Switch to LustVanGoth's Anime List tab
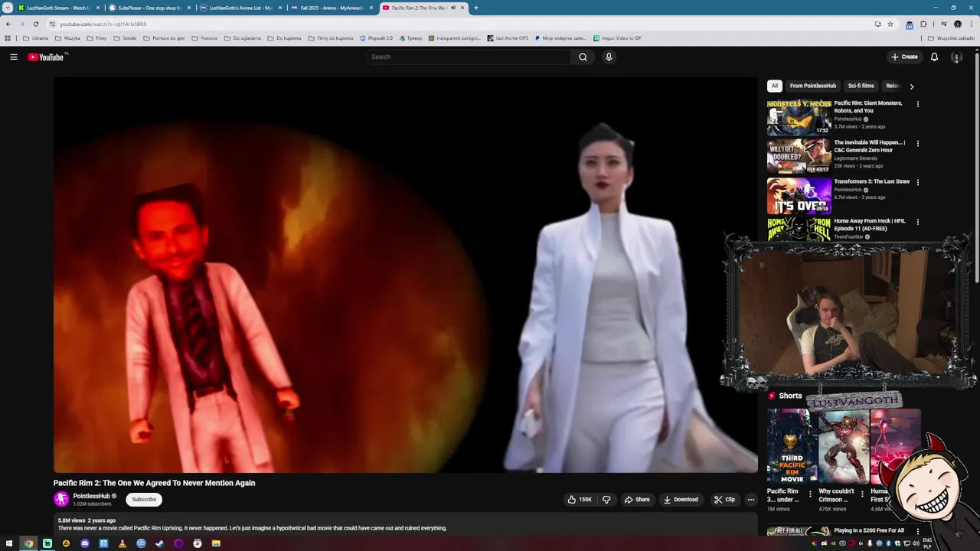The height and width of the screenshot is (551, 980). pos(240,8)
